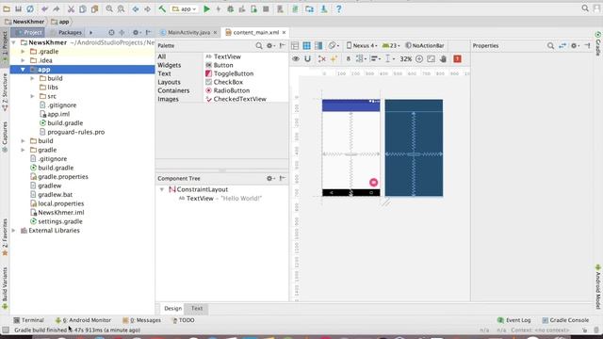Image resolution: width=603 pixels, height=339 pixels.
Task: Redo with the toolbar arrow
Action: [x=57, y=8]
